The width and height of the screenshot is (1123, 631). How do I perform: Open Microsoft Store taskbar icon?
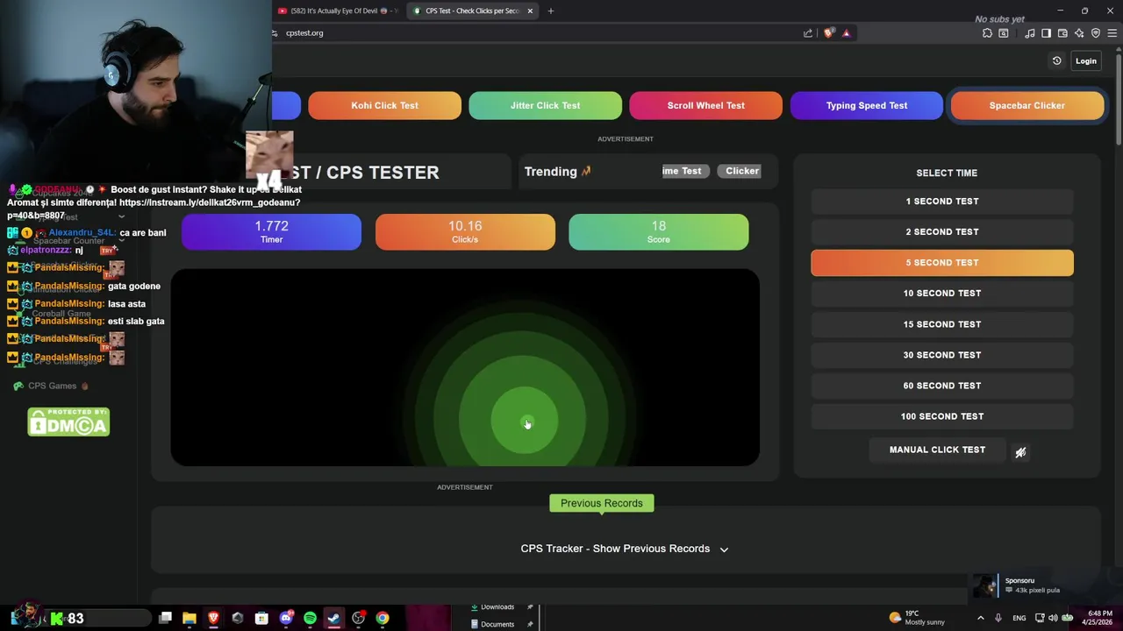pos(261,619)
